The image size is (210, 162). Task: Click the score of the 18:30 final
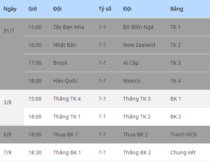tap(102, 152)
